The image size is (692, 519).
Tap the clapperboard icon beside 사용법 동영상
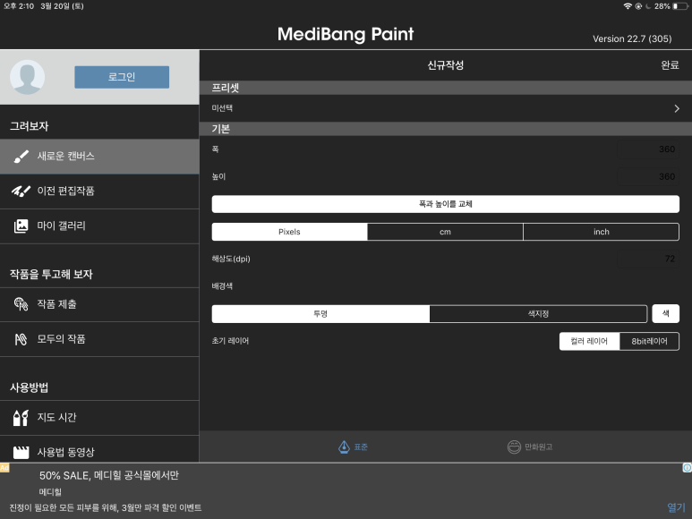coord(21,453)
